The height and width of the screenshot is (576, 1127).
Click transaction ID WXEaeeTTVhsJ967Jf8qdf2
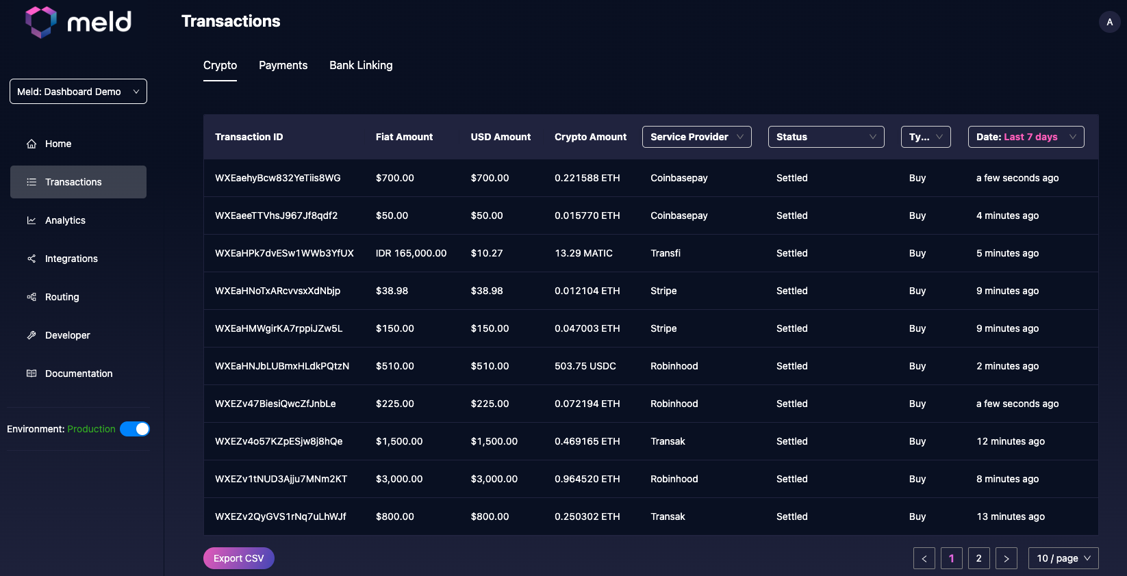(277, 215)
